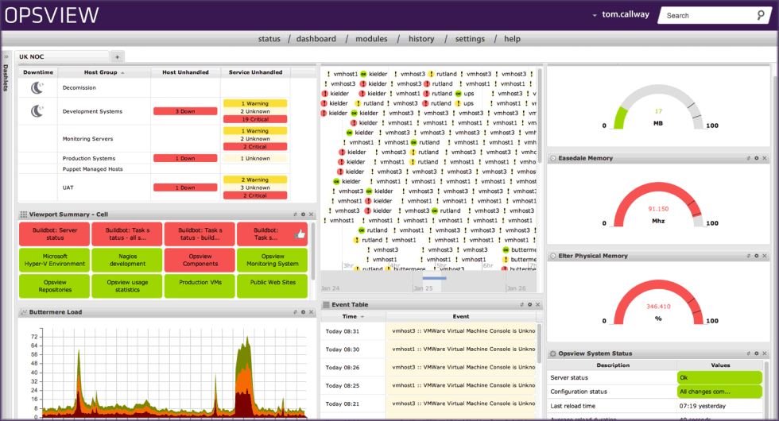Open Opsview System Status settings gear
Image resolution: width=779 pixels, height=421 pixels.
click(x=757, y=353)
